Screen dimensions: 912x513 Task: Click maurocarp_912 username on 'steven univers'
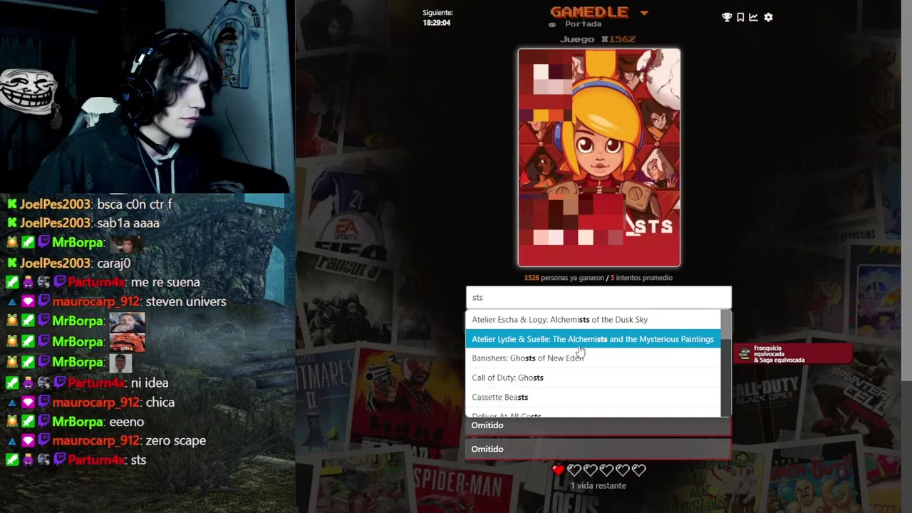click(96, 302)
